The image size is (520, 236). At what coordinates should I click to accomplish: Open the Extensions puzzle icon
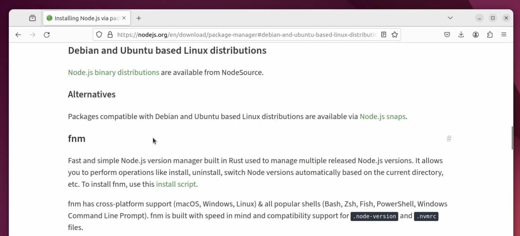point(490,35)
